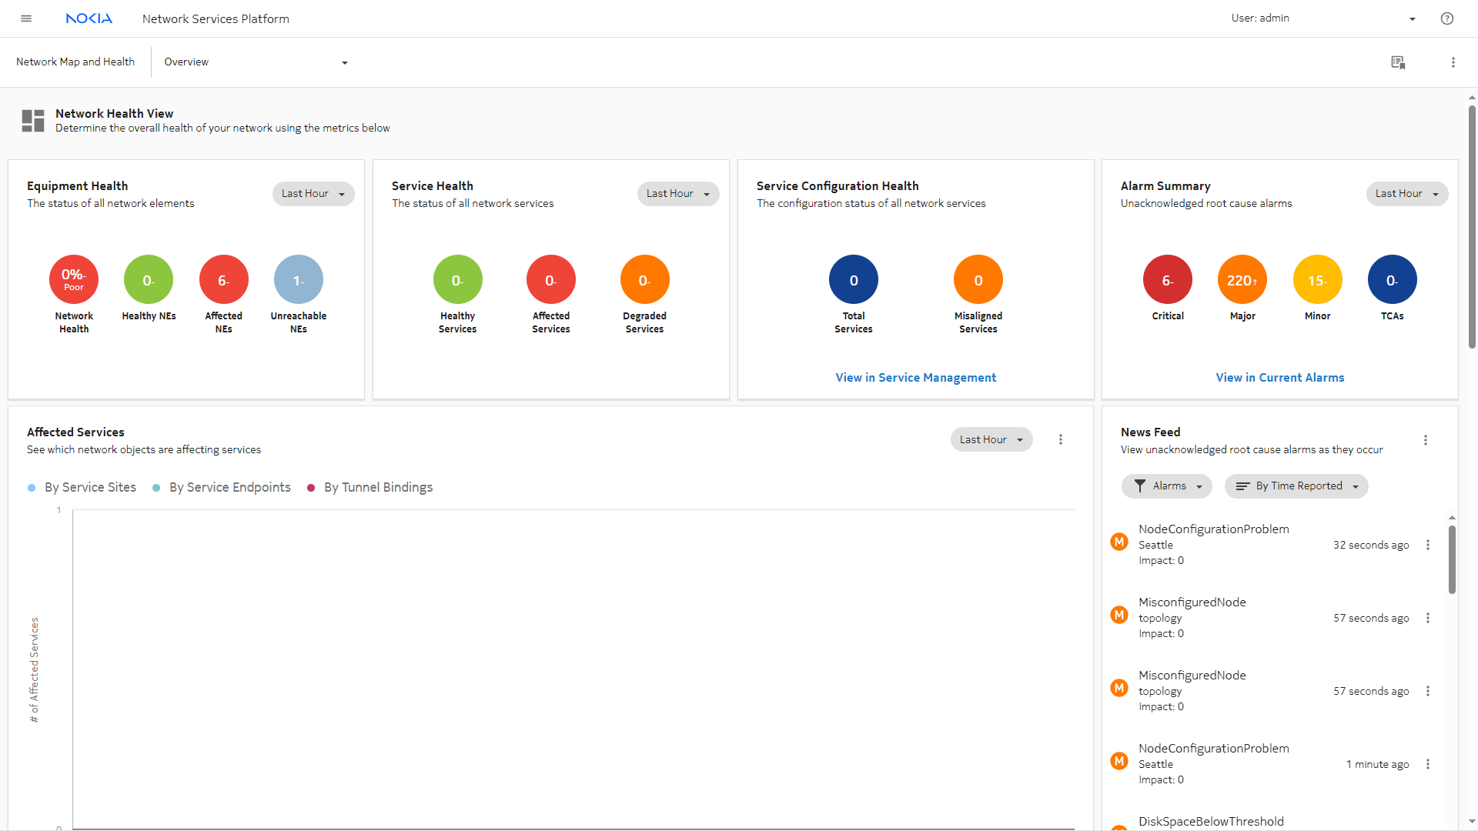Viewport: 1478px width, 831px height.
Task: Open View in Service Management link
Action: 916,378
